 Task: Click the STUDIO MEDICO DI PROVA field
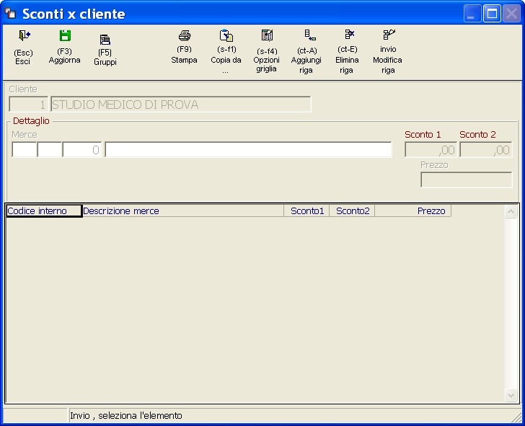tap(181, 105)
